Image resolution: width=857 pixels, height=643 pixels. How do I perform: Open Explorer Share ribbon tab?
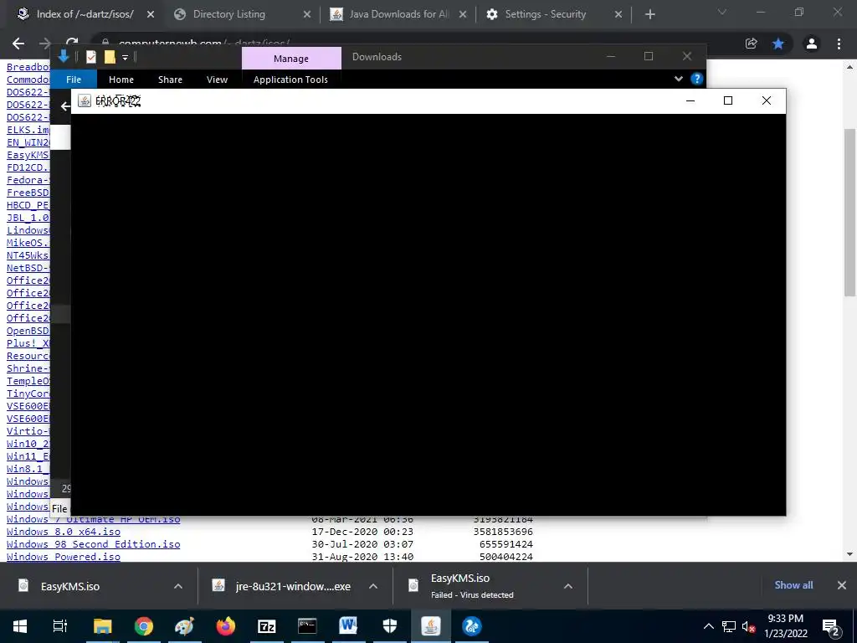click(x=170, y=80)
